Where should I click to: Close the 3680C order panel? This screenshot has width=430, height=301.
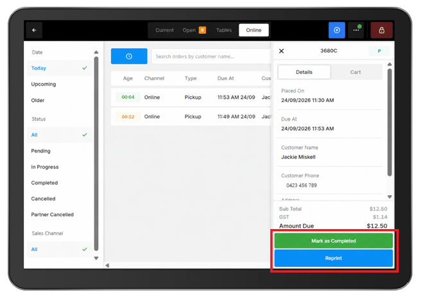pos(281,51)
